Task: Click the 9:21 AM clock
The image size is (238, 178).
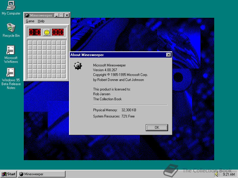Action: pos(228,174)
